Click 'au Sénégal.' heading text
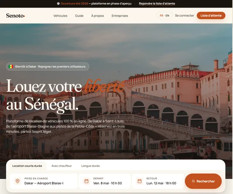The width and height of the screenshot is (233, 194). pos(42,105)
